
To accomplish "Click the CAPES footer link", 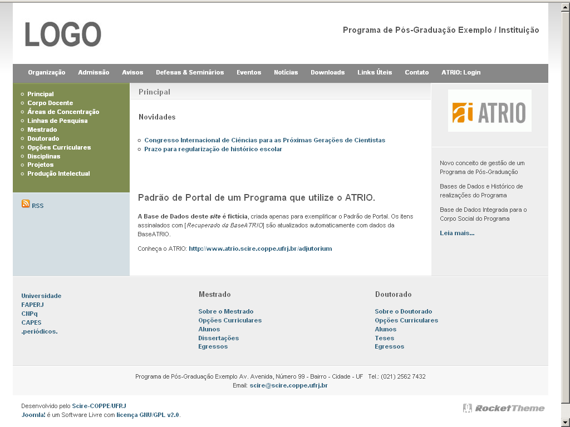I will pos(31,322).
